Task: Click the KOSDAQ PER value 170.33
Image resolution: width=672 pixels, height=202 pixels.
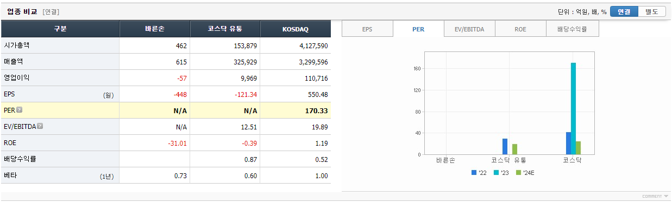Action: pos(316,110)
